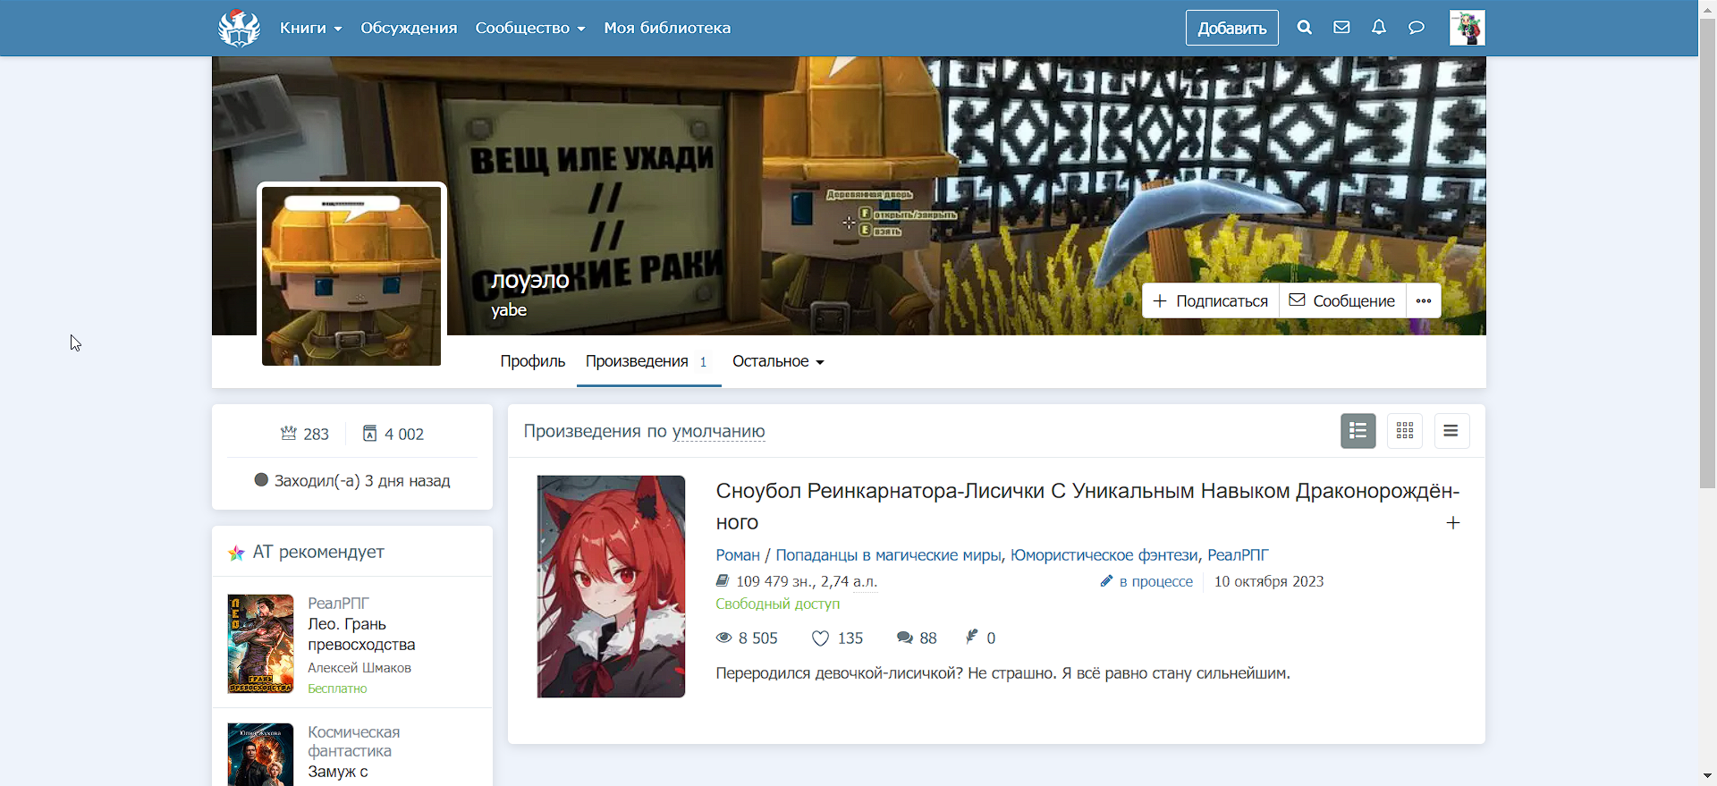Viewport: 1717px width, 786px height.
Task: Switch to the Профиль tab
Action: [x=532, y=361]
